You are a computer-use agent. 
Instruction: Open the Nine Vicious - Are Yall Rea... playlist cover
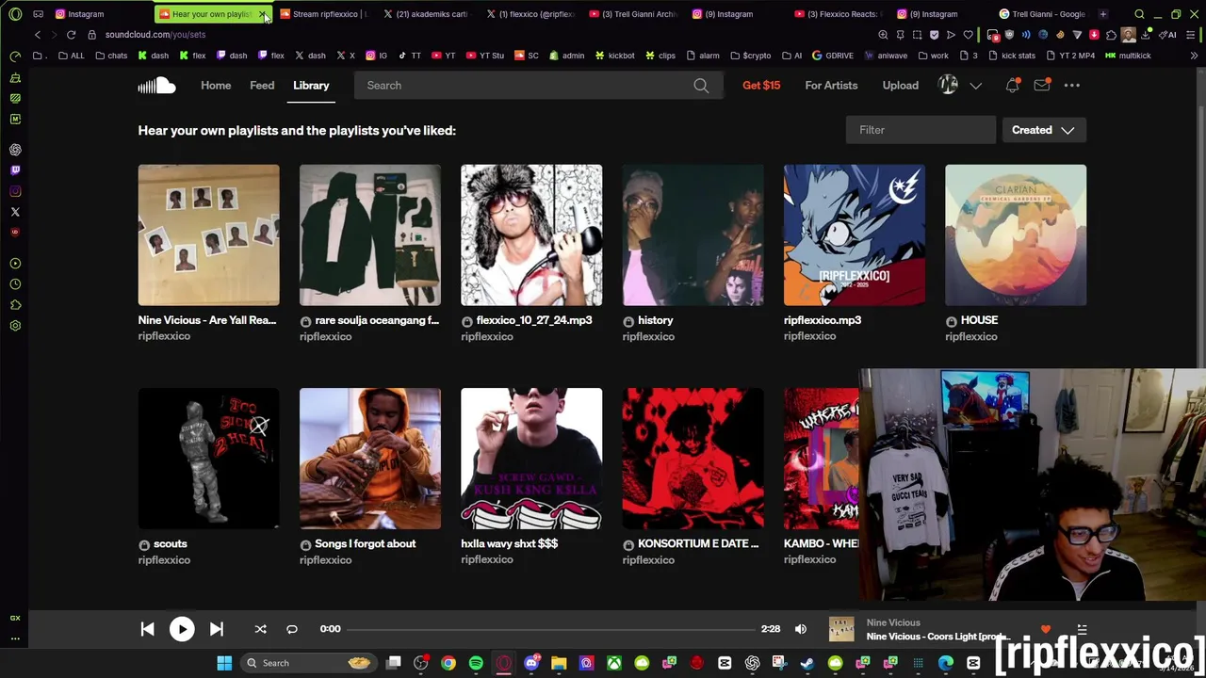(208, 235)
